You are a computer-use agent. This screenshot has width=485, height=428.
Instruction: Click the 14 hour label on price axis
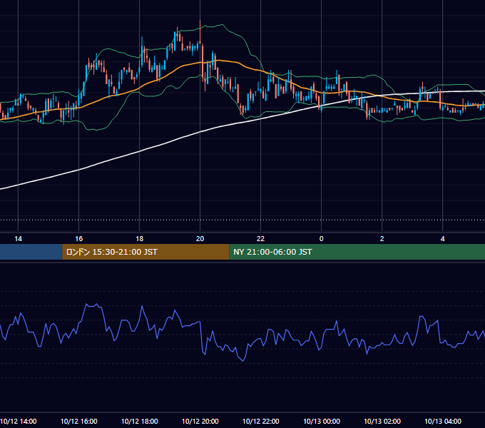[x=19, y=239]
